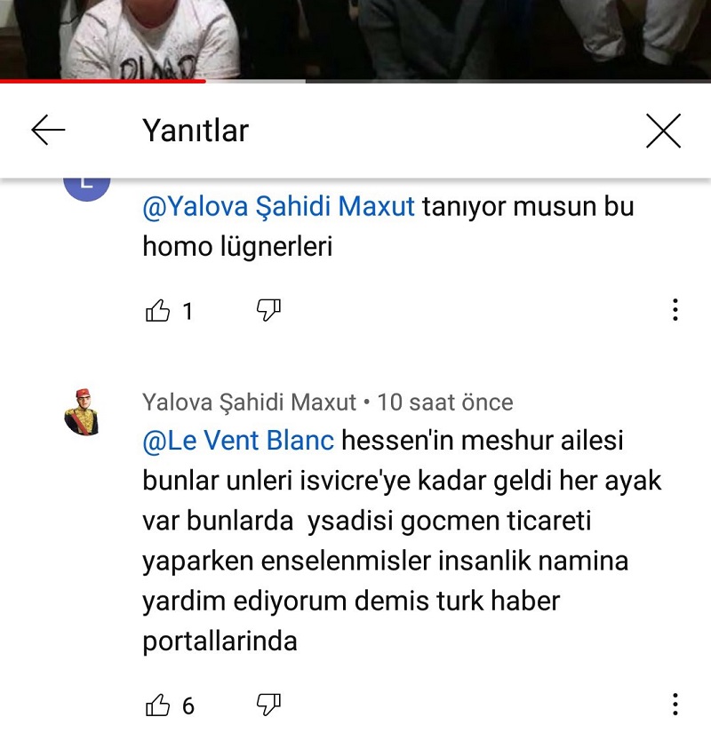This screenshot has width=711, height=733.
Task: Close the Yanıtlar replies panel
Action: coord(663,131)
